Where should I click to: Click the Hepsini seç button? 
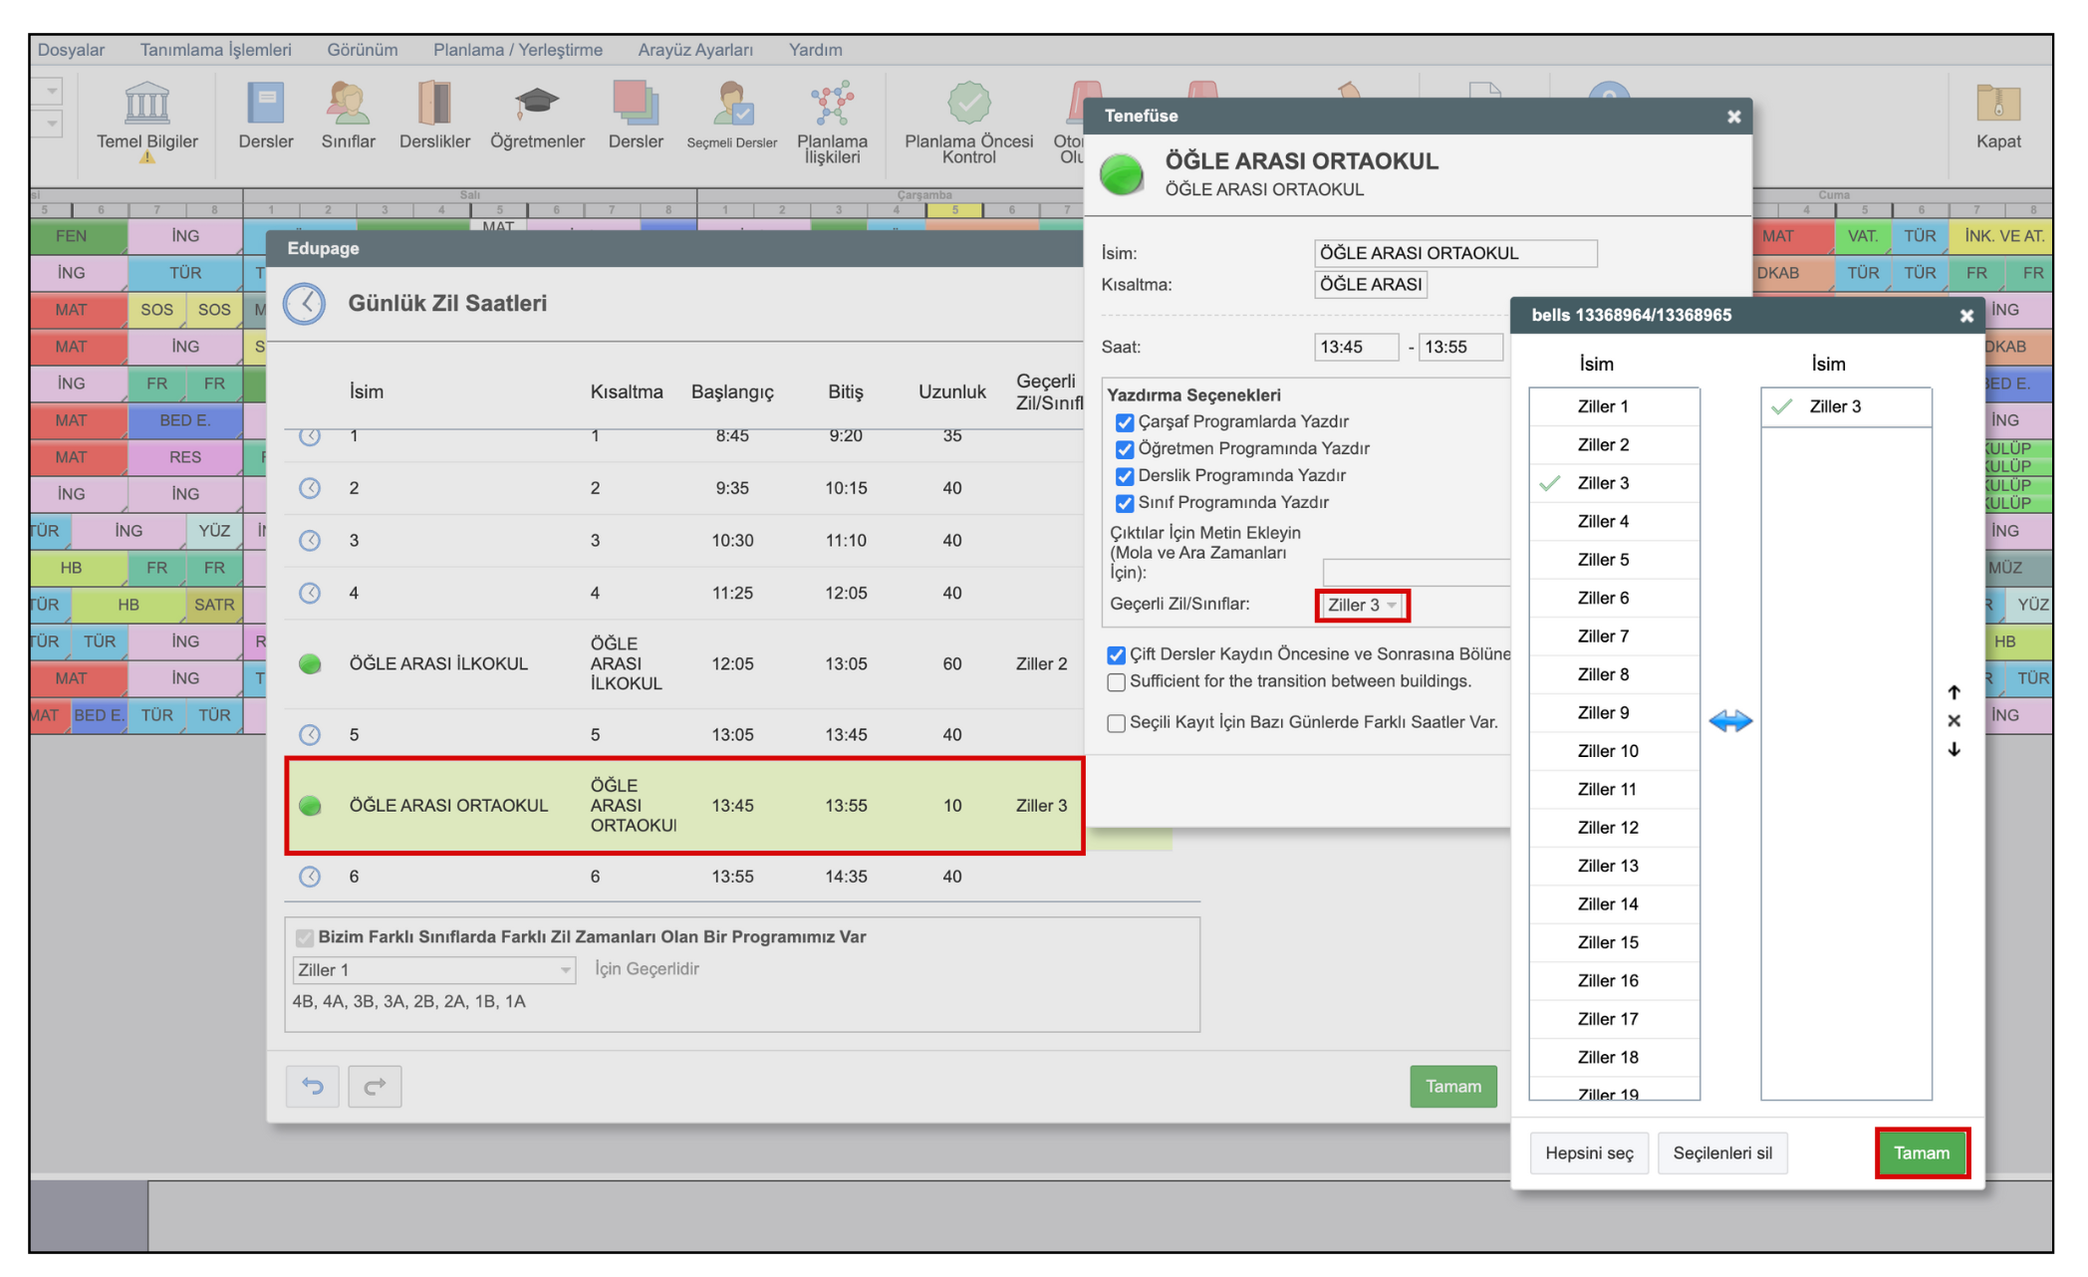pos(1588,1152)
